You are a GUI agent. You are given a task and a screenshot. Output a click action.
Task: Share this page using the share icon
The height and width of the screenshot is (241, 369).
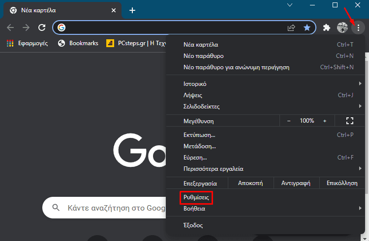pos(291,27)
